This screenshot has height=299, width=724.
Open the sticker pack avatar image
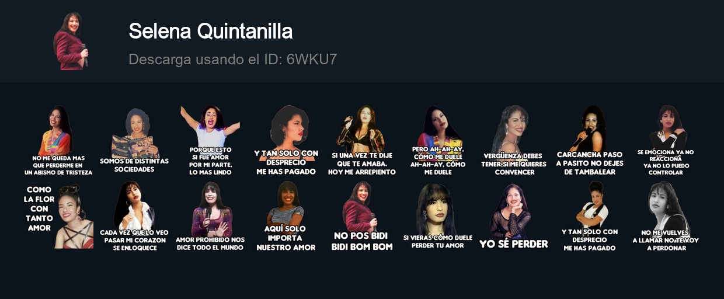[x=71, y=41]
